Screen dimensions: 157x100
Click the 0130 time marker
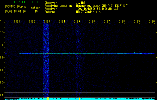[152, 21]
